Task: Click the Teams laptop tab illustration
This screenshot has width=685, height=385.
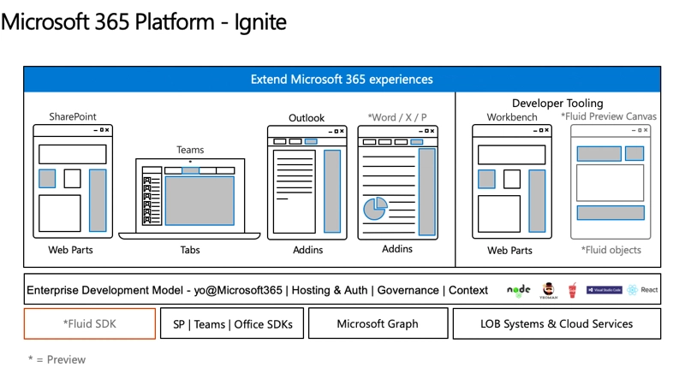Action: 190,198
